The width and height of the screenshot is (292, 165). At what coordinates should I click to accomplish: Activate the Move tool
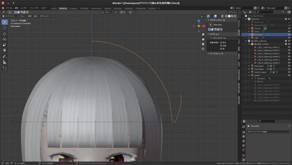5,34
